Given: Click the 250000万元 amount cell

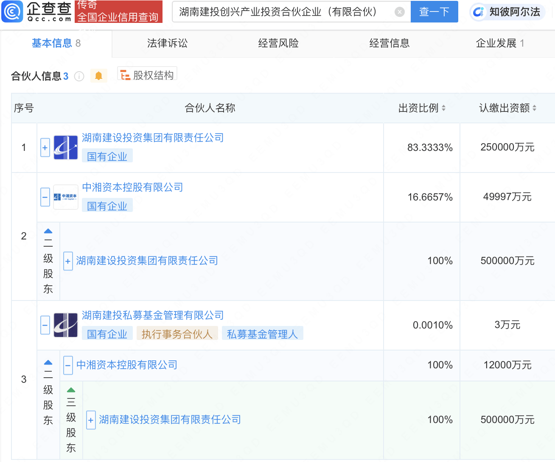Looking at the screenshot, I should 507,147.
